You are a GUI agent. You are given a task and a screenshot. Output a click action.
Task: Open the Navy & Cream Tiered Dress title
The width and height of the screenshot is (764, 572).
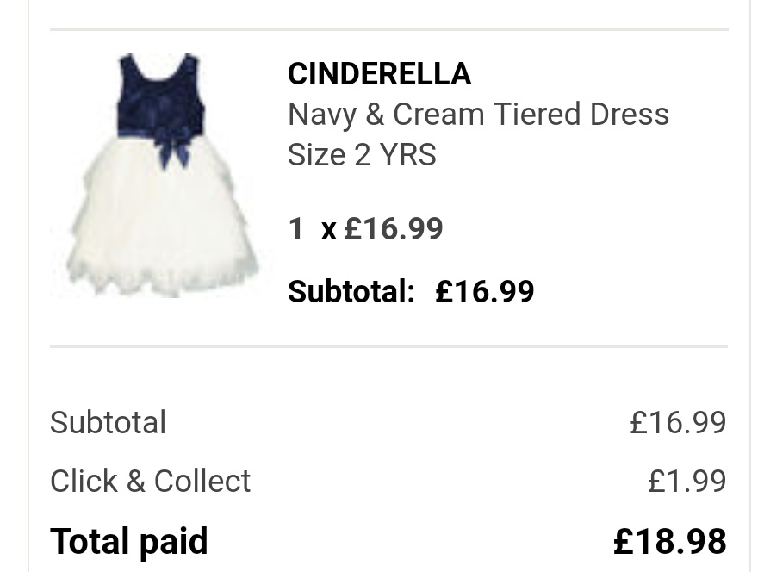[478, 115]
